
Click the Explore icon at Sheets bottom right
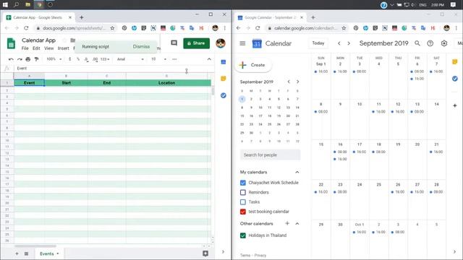click(x=205, y=253)
